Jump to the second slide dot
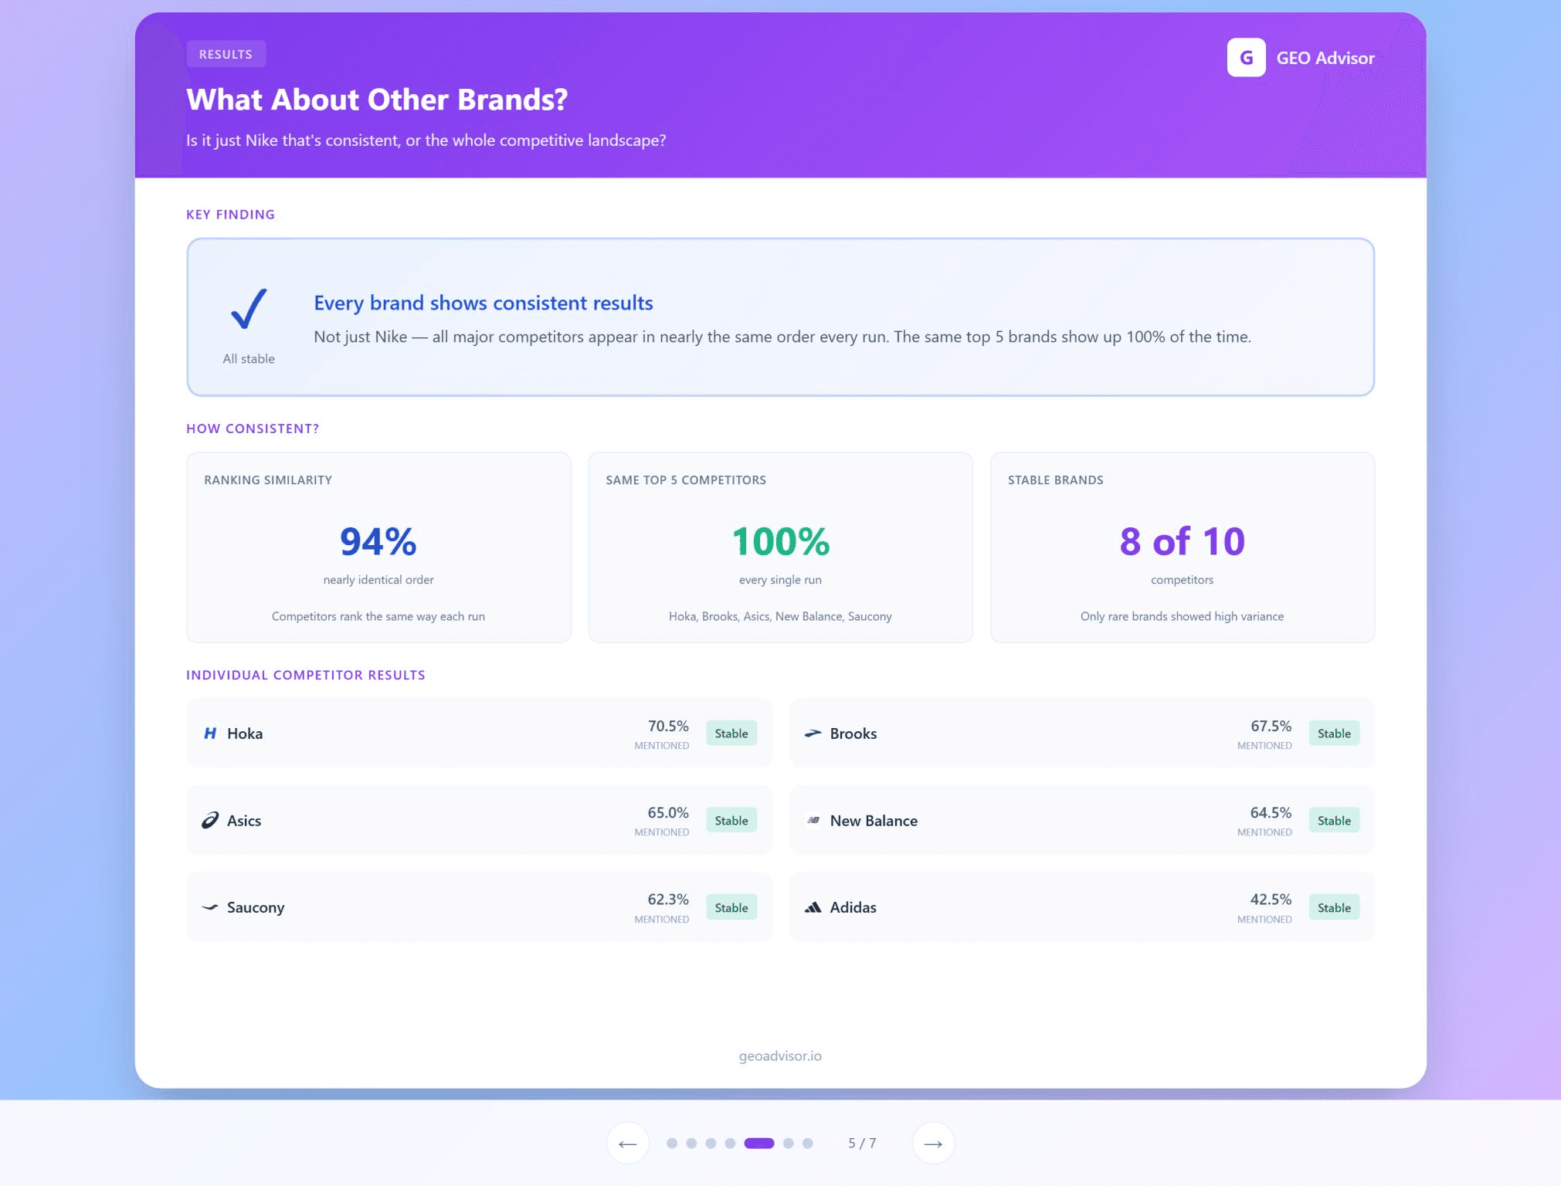Viewport: 1561px width, 1186px height. coord(691,1144)
